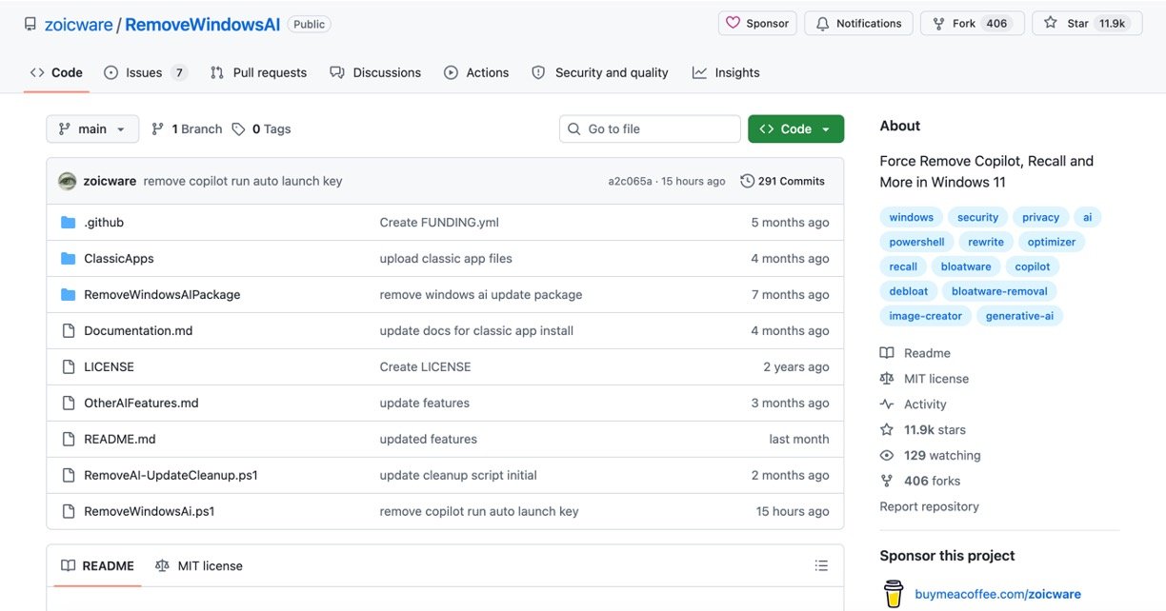Image resolution: width=1166 pixels, height=611 pixels.
Task: Open RemoveAI-UpdateCleanup.ps1 file
Action: (x=171, y=476)
